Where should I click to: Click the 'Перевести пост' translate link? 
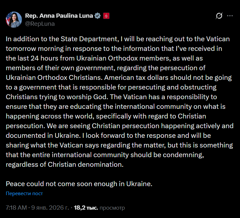[x=24, y=194]
